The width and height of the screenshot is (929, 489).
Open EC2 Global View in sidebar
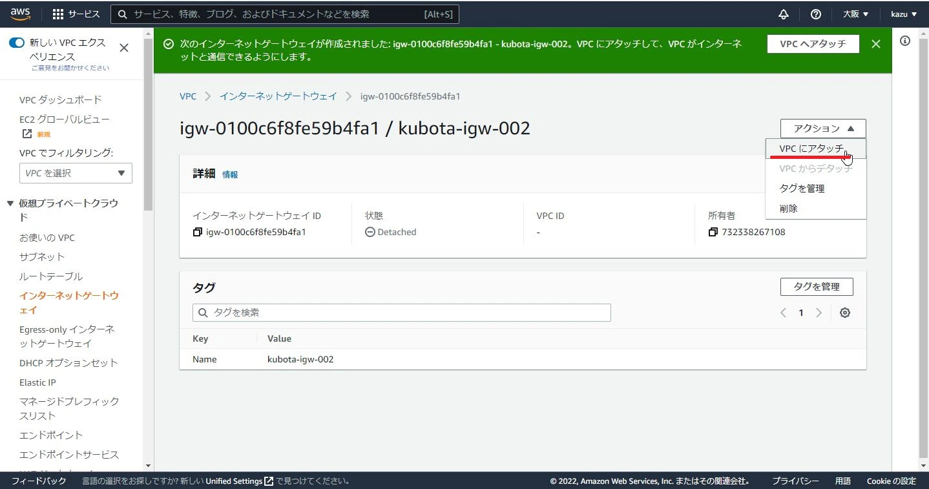coord(65,120)
